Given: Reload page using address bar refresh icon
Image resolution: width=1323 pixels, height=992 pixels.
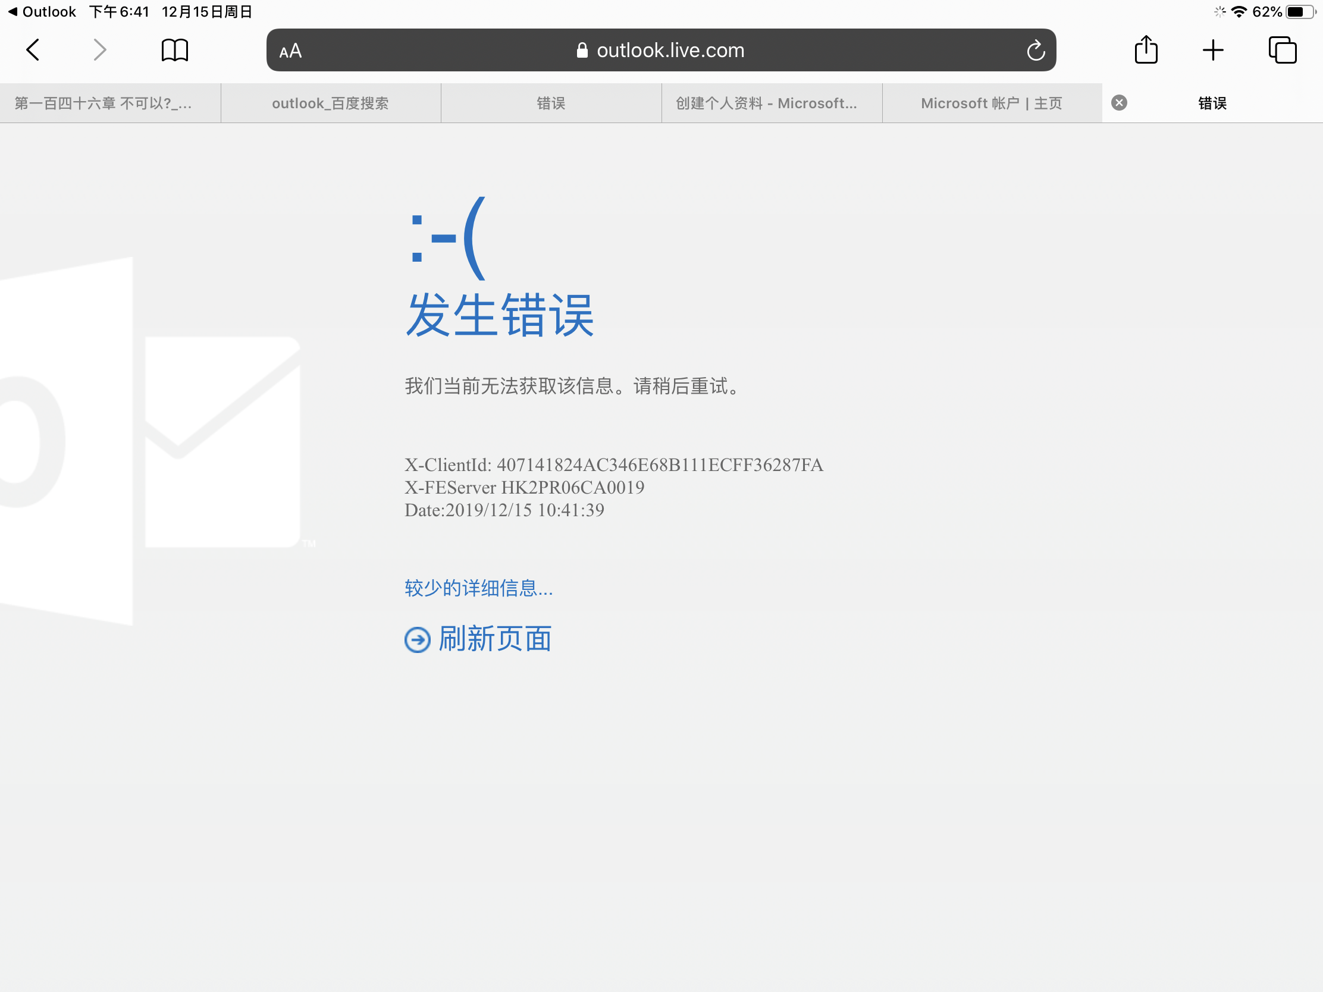Looking at the screenshot, I should pyautogui.click(x=1035, y=50).
